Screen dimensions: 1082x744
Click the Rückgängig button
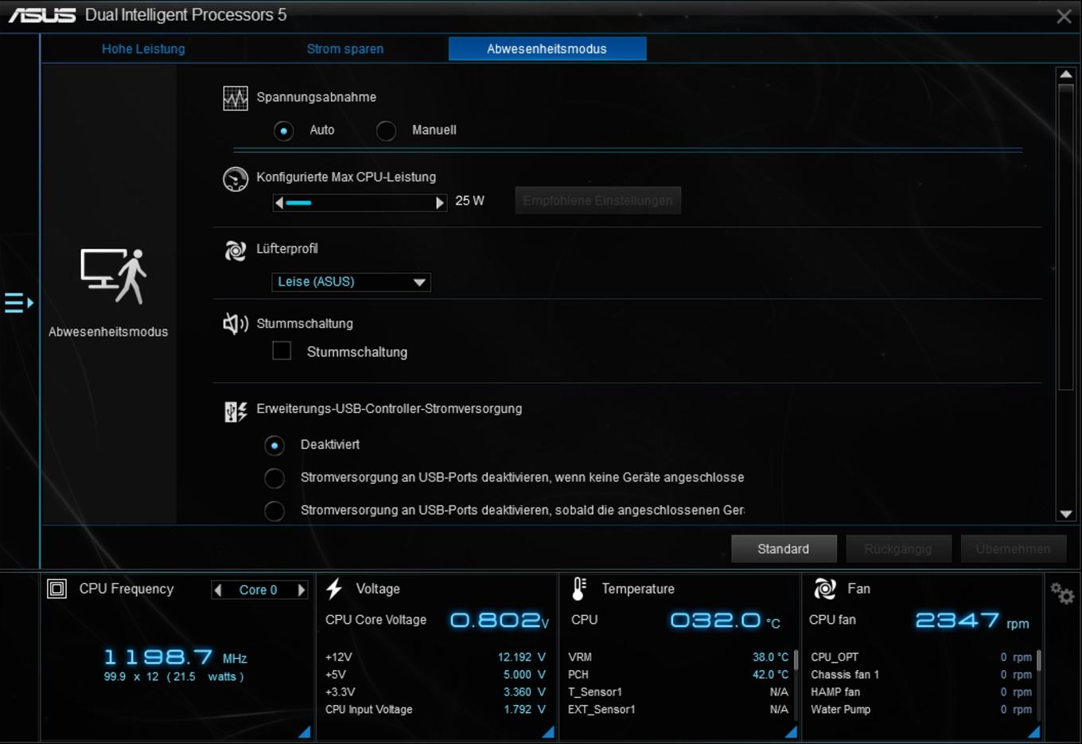click(x=898, y=549)
